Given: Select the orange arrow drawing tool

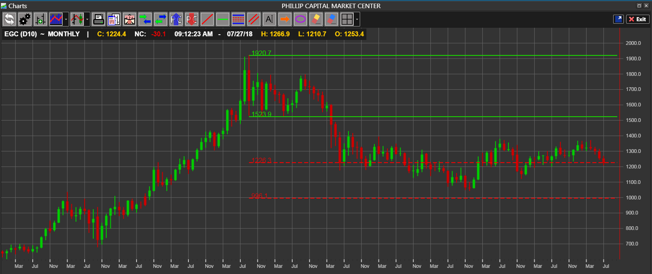Looking at the screenshot, I should pyautogui.click(x=285, y=19).
